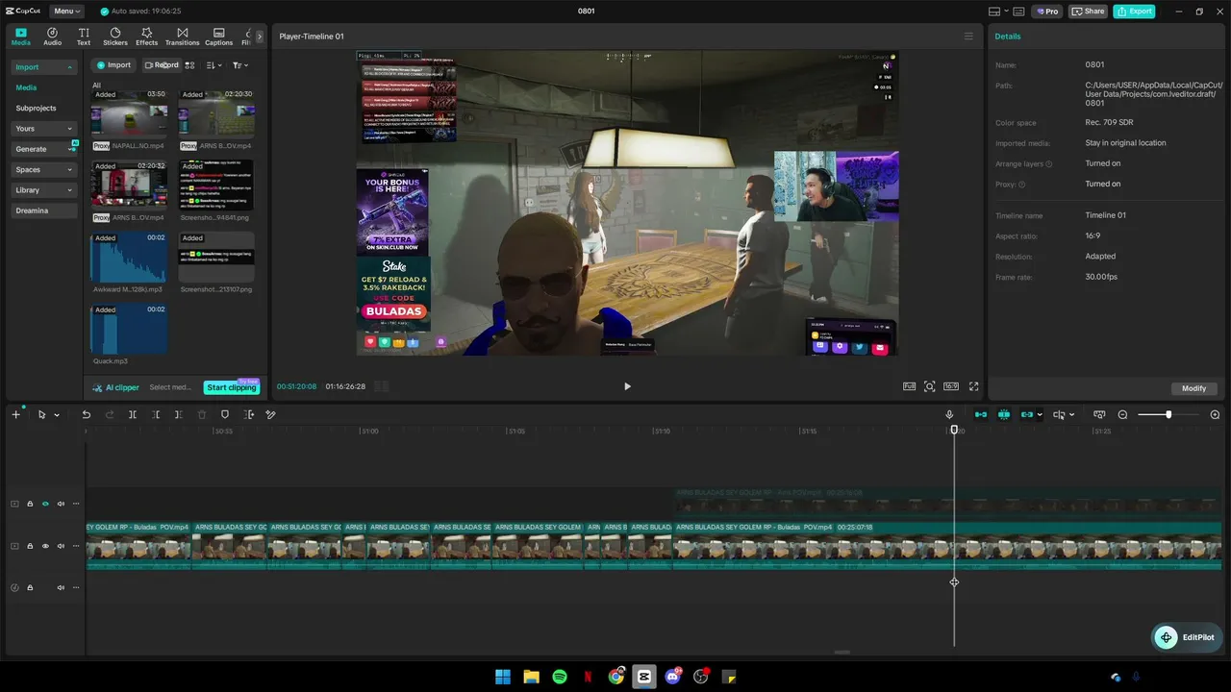This screenshot has height=692, width=1231.
Task: Switch to the Captions tab
Action: click(218, 37)
